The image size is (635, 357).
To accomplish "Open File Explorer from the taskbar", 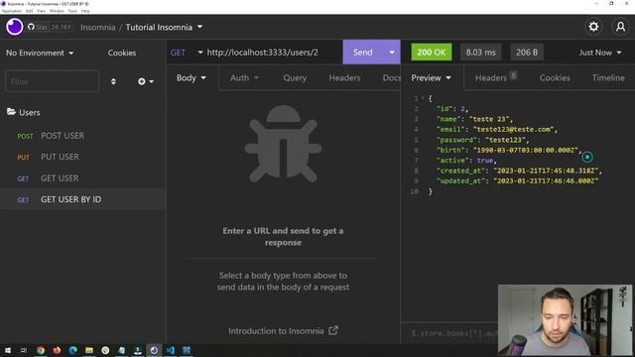I will (x=89, y=350).
